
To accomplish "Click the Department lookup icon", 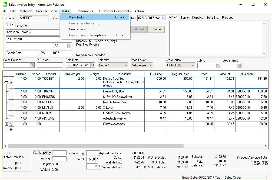I will click(238, 65).
